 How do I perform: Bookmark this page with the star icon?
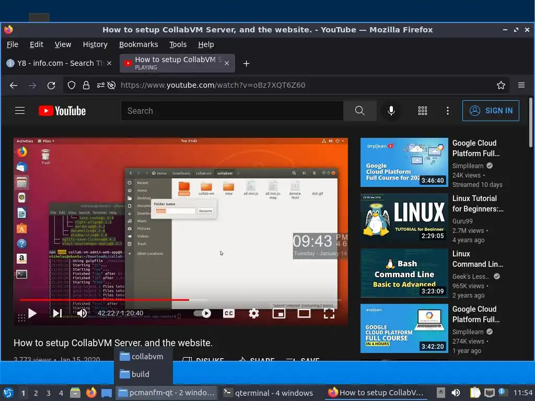click(501, 85)
